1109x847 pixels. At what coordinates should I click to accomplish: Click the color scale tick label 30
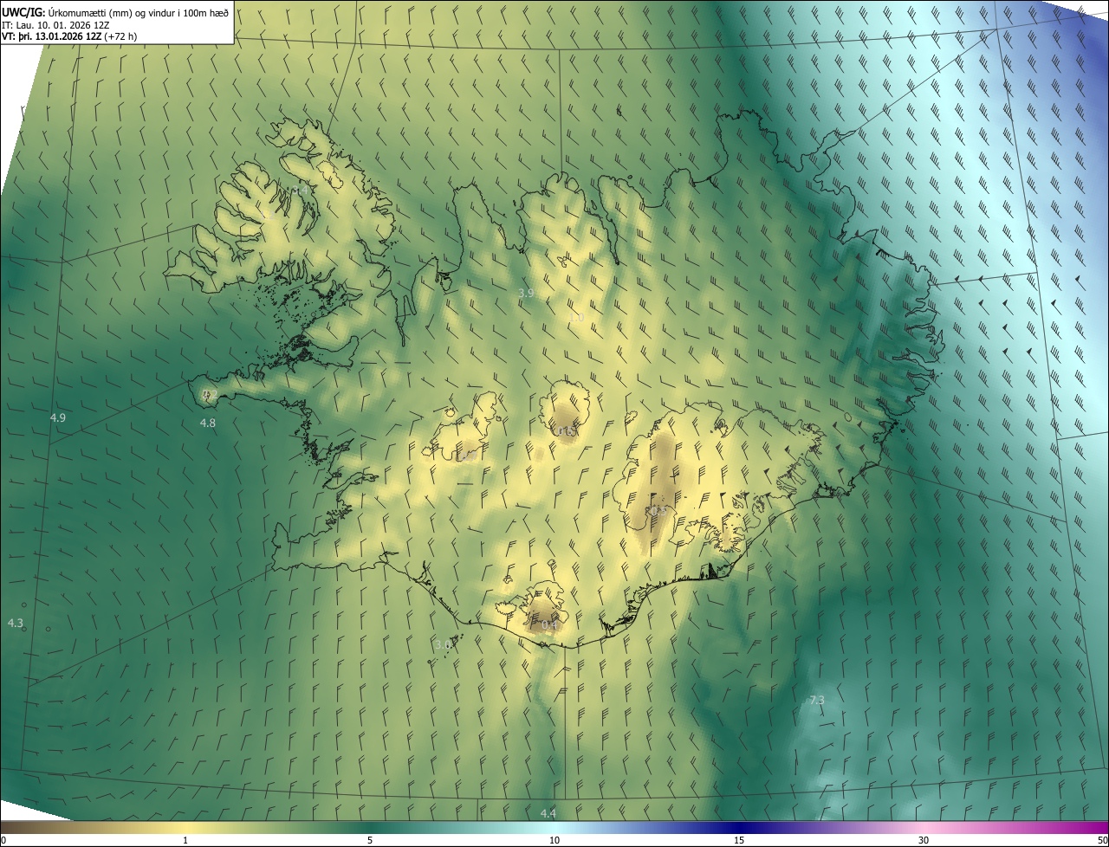[x=924, y=841]
